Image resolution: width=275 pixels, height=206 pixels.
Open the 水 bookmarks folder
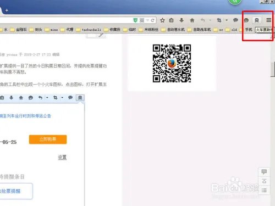click(x=4, y=30)
